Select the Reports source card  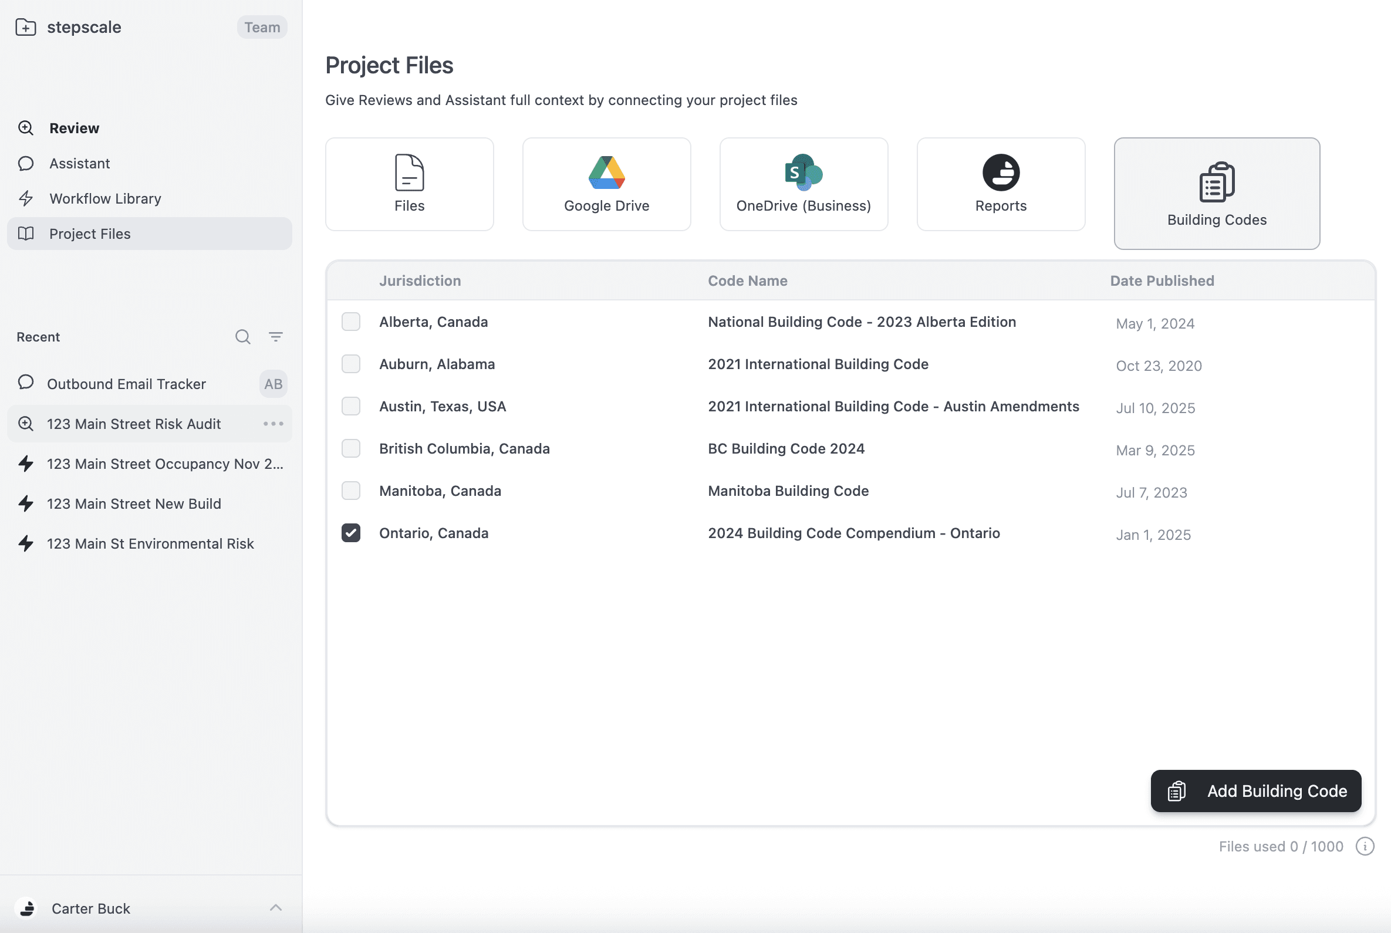tap(1000, 184)
